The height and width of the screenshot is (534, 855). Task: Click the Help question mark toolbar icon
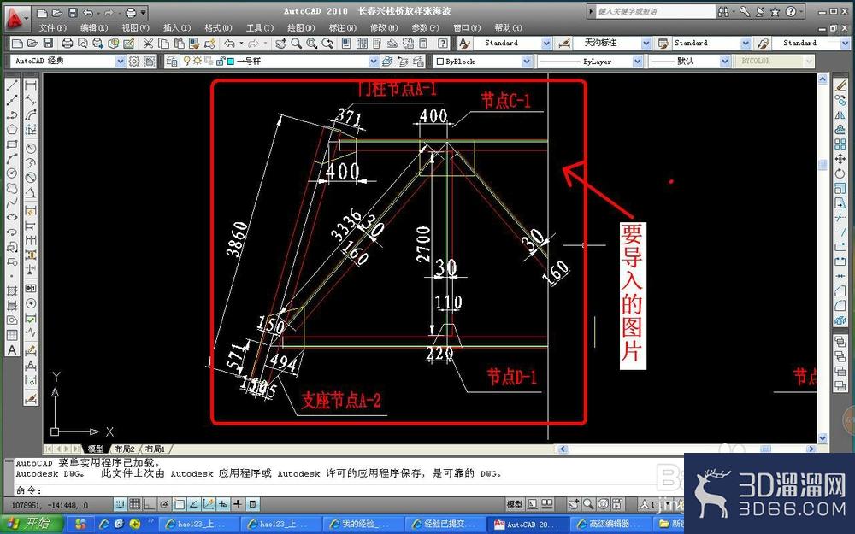(443, 44)
